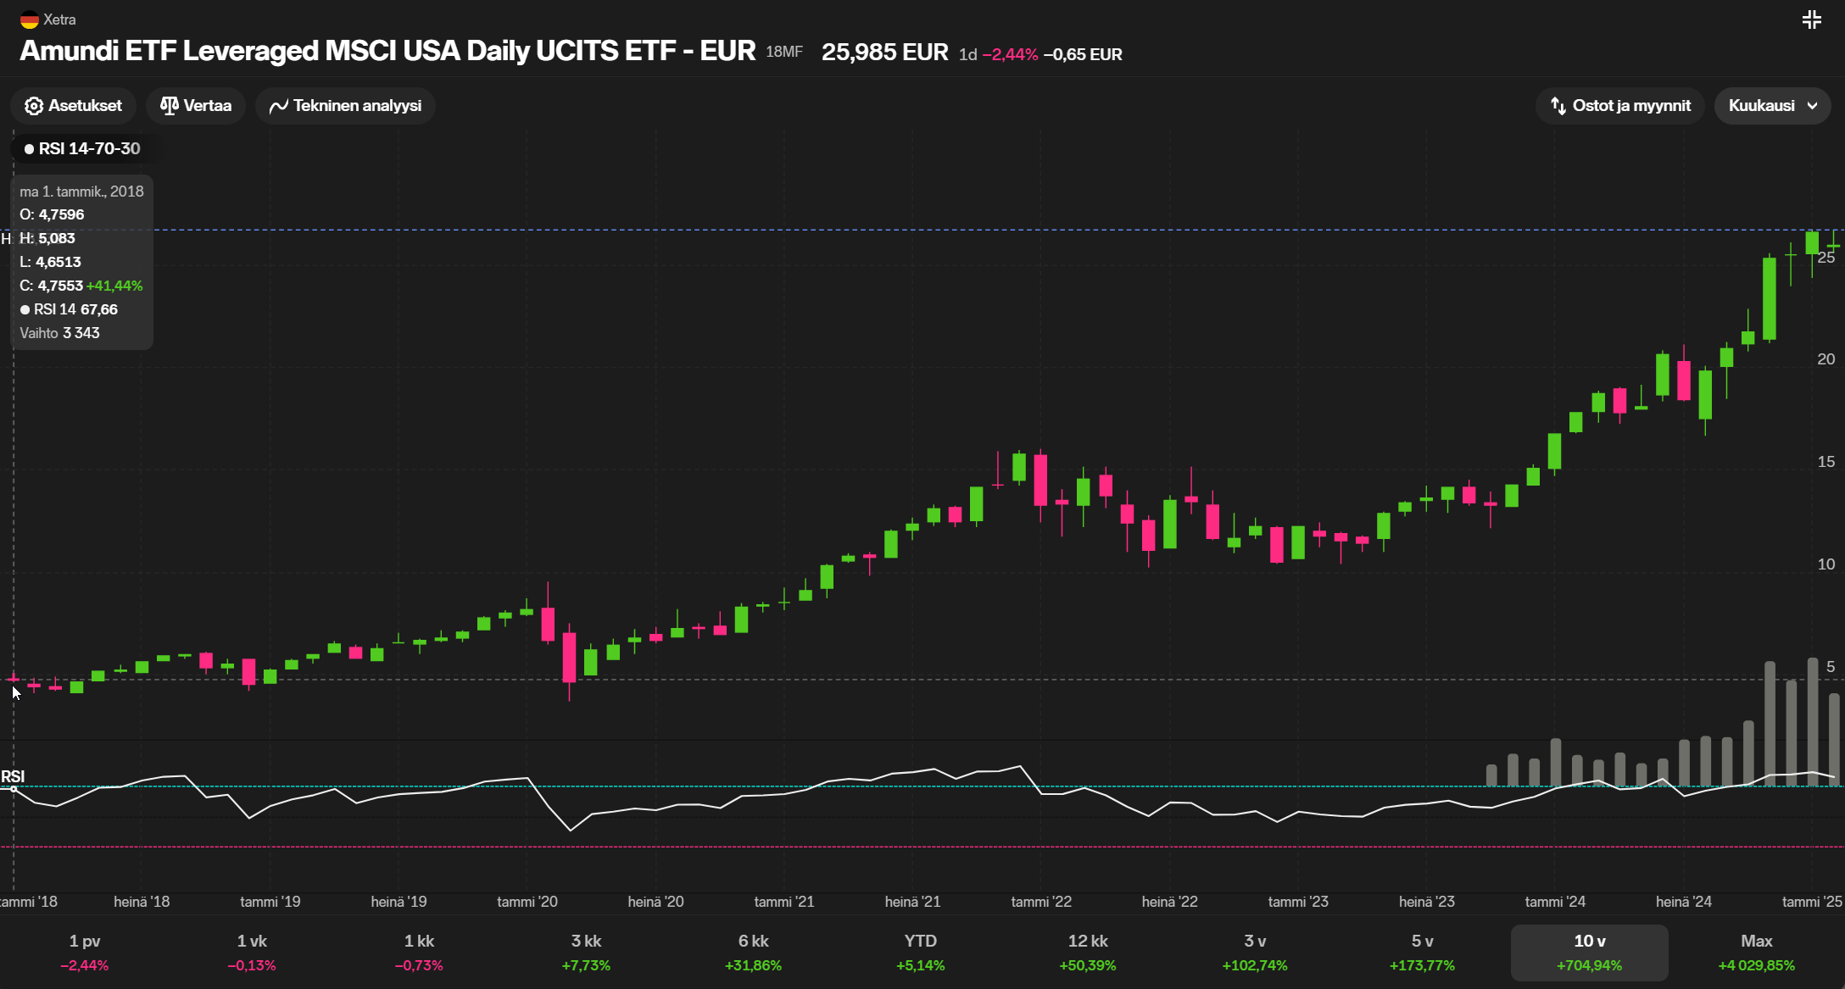1845x989 pixels.
Task: Click the tammi '22 marker on time axis
Action: point(1041,902)
